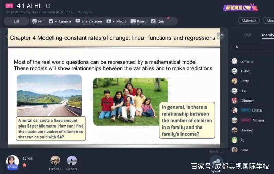This screenshot has width=274, height=174.
Task: Click Sandra's avatar in bottom bar
Action: coord(72,160)
